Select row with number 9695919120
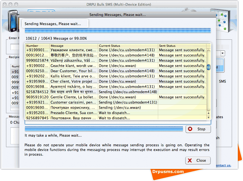 click(116, 97)
